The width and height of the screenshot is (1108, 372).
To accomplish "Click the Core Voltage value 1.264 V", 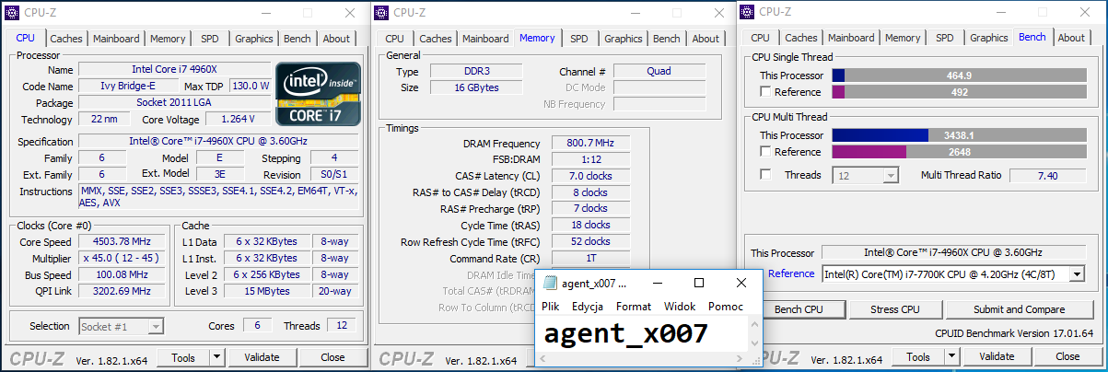I will (239, 119).
